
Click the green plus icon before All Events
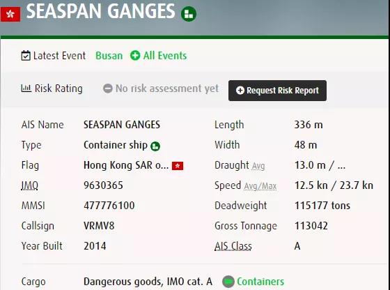(x=135, y=56)
